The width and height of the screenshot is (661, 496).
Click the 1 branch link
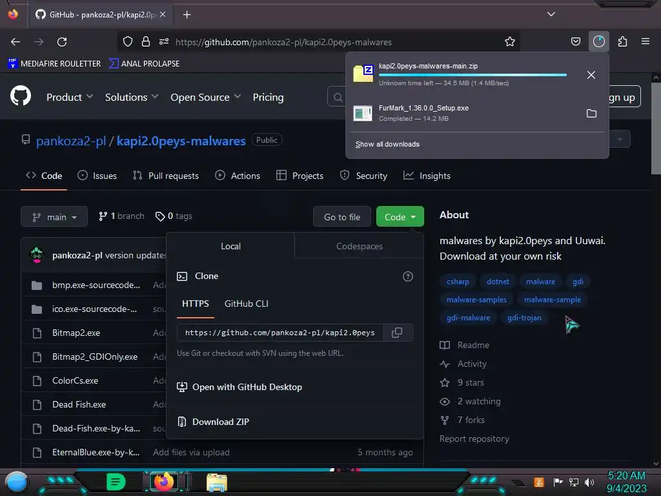coord(121,216)
